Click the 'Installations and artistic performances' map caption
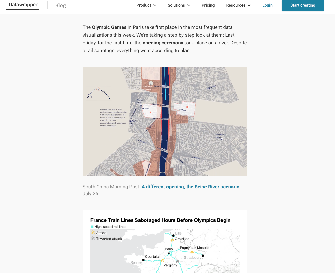Screen dimensions: 335x273 114,118
